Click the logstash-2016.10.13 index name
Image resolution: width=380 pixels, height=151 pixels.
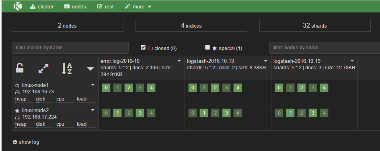211,61
